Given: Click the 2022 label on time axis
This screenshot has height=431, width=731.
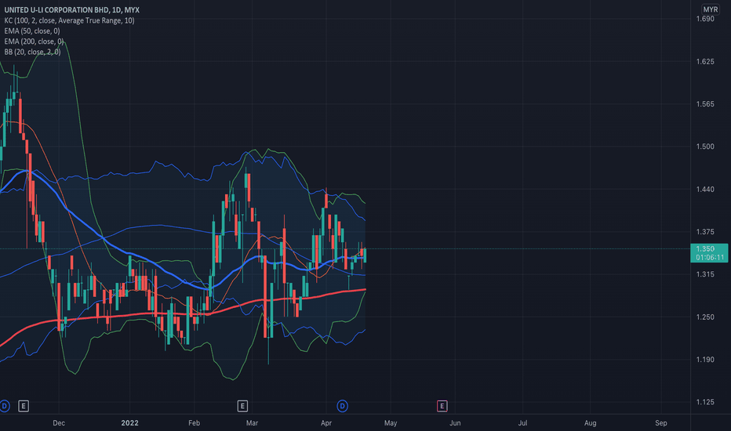Looking at the screenshot, I should [129, 423].
